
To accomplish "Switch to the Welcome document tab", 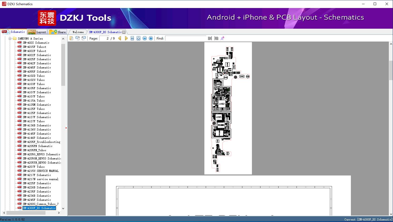I will [x=78, y=32].
